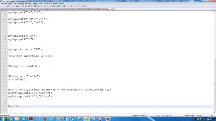The width and height of the screenshot is (216, 121).
Task: Click the Ln/Col position status bar field
Action: tap(163, 115)
